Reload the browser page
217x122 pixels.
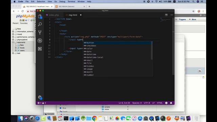[22, 11]
